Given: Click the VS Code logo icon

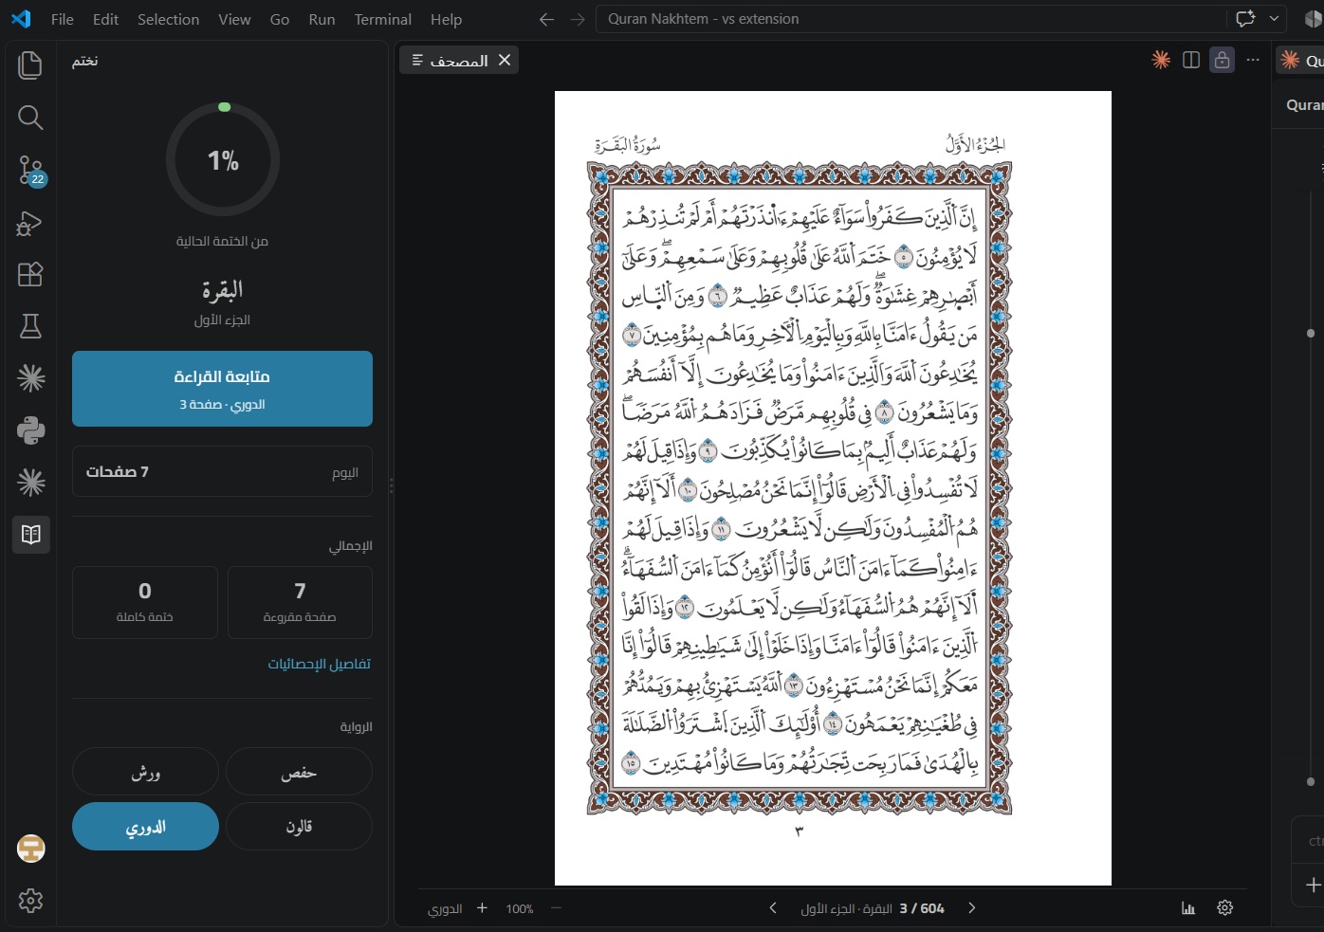Looking at the screenshot, I should (x=21, y=19).
